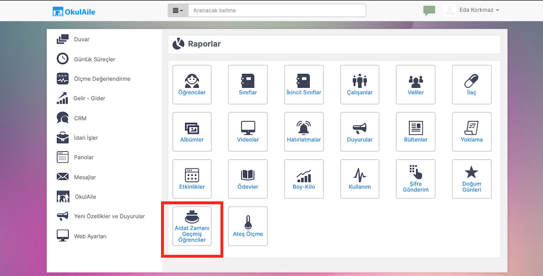Open the Doğum Günleri star tile
Viewport: 543px width, 276px height.
click(472, 178)
